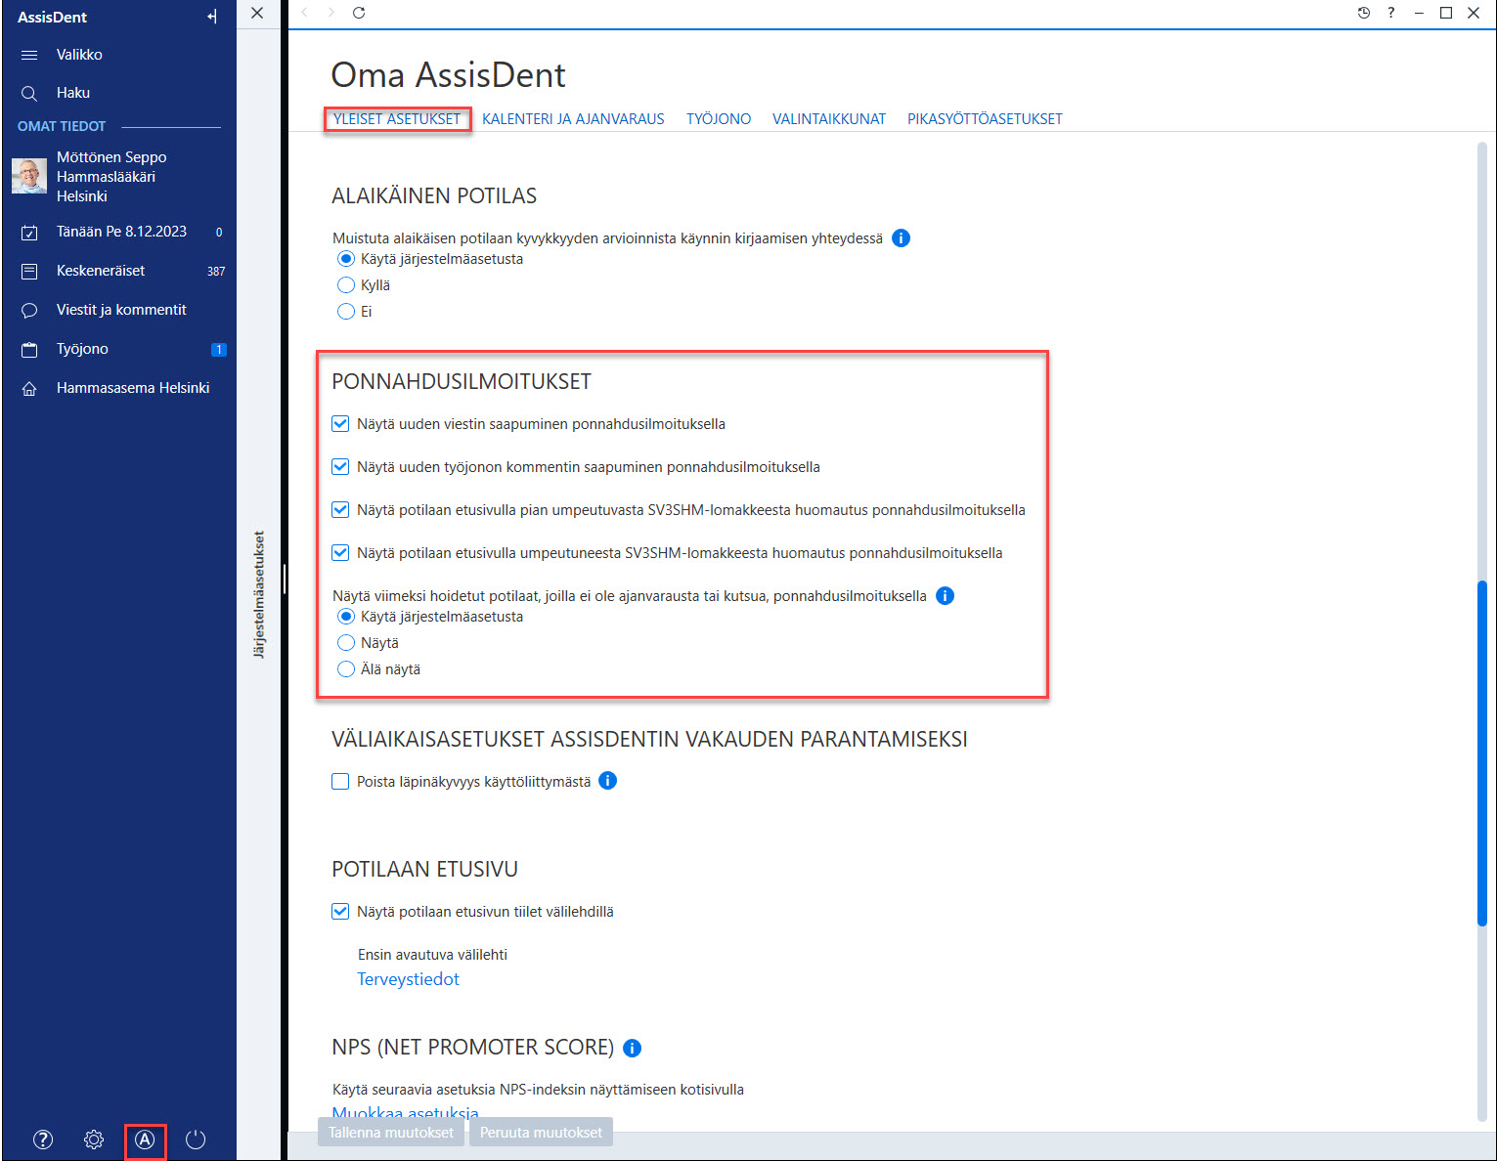Open the settings gear in the sidebar footer
This screenshot has width=1497, height=1161.
click(94, 1139)
